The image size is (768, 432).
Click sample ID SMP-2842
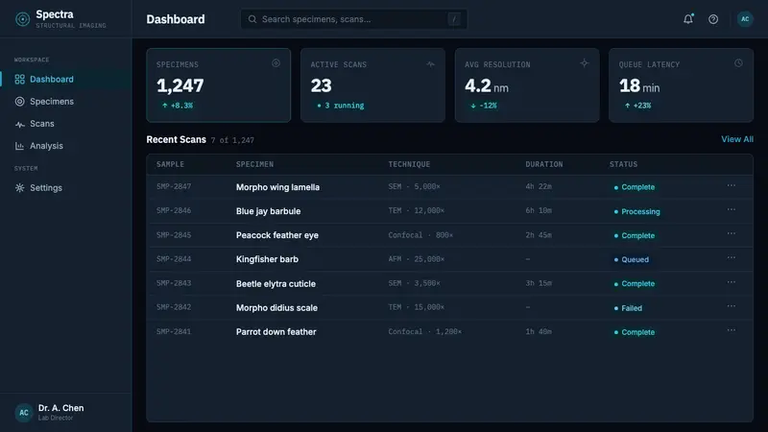174,307
